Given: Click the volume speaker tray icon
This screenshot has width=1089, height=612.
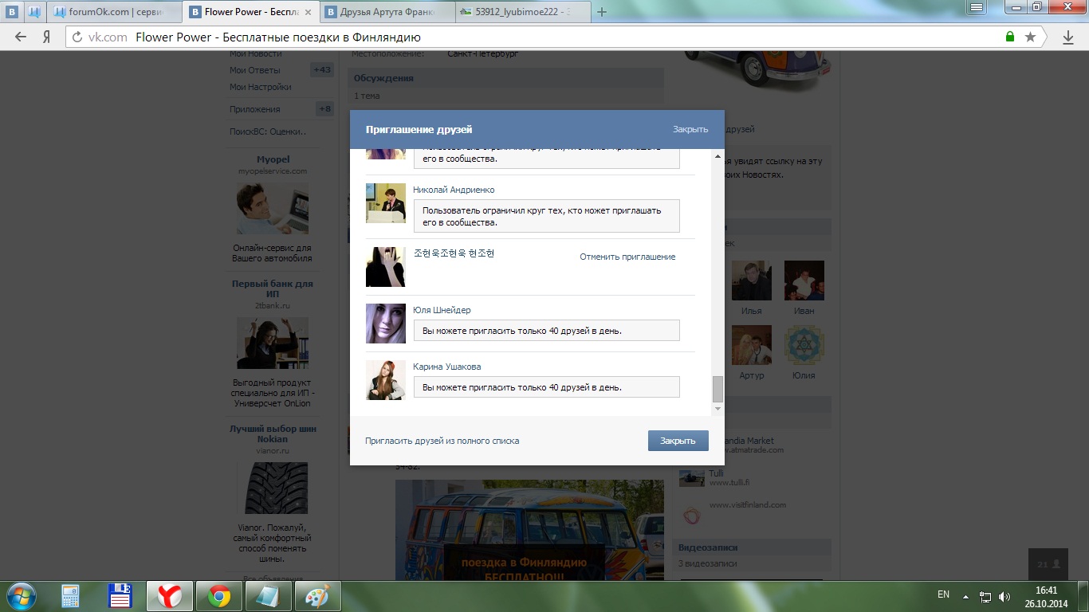Looking at the screenshot, I should click(x=1003, y=596).
